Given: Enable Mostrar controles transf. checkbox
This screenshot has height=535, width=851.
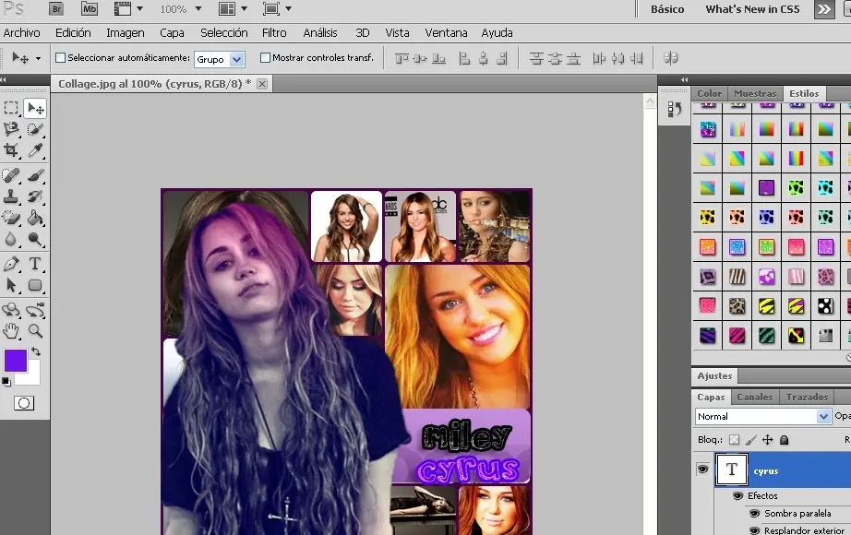Looking at the screenshot, I should pos(265,57).
